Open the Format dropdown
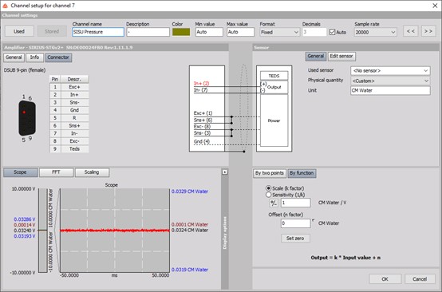 tap(279, 32)
